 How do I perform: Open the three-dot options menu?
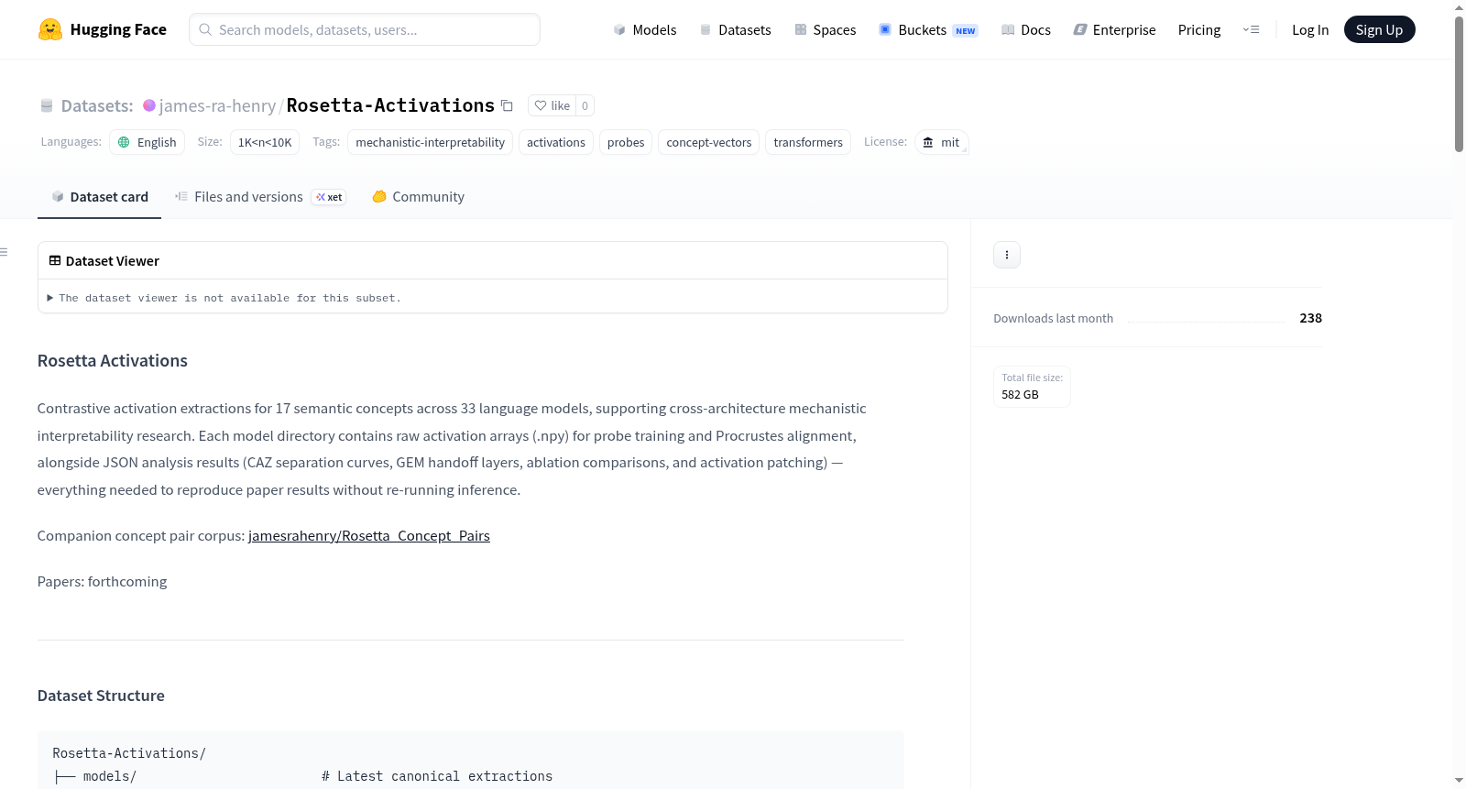tap(1007, 255)
